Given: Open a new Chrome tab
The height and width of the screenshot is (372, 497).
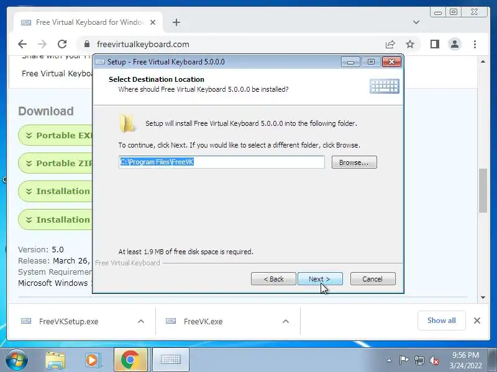Looking at the screenshot, I should pyautogui.click(x=176, y=22).
